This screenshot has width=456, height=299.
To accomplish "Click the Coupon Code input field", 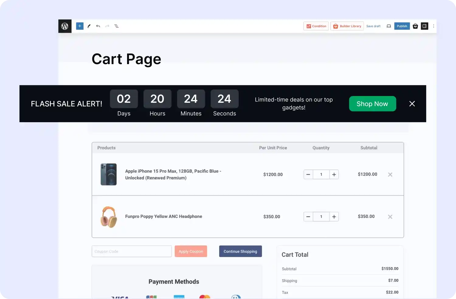I will pyautogui.click(x=131, y=251).
